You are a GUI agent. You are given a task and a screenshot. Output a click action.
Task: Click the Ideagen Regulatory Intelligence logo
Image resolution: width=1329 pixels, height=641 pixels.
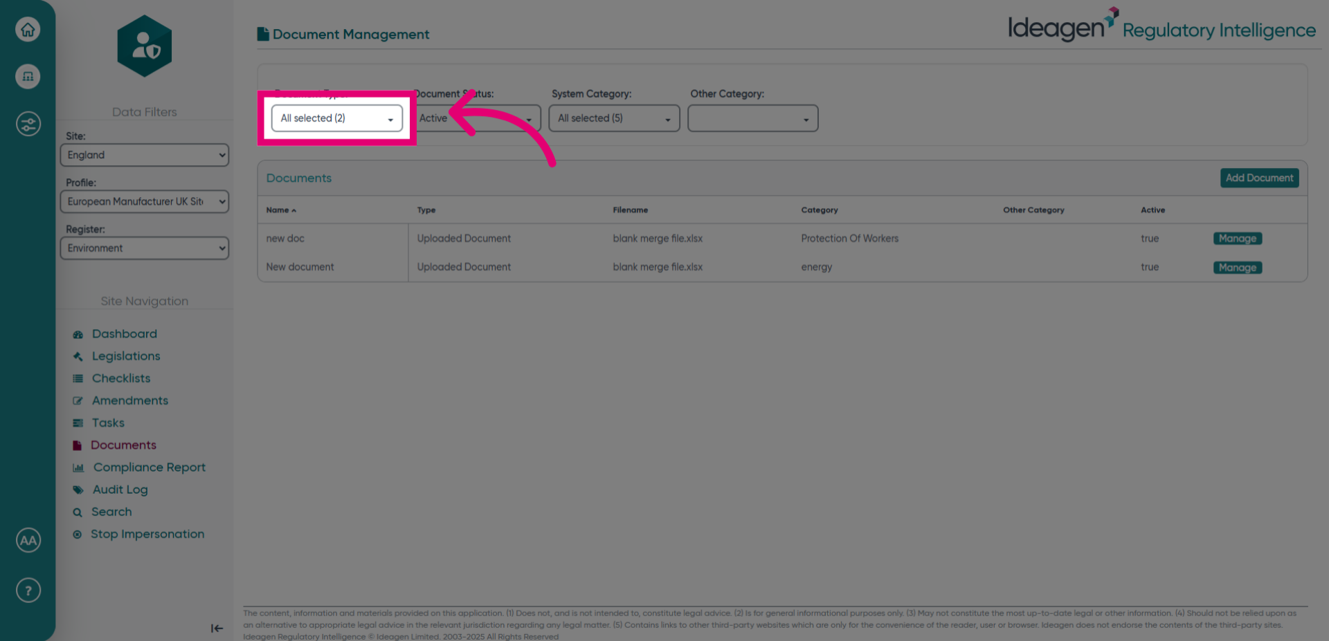[x=1161, y=26]
